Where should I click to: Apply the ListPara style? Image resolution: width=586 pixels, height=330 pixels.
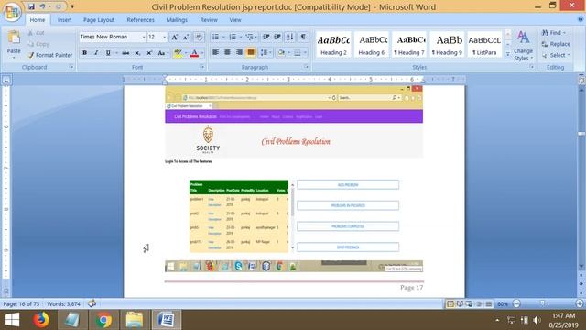click(484, 45)
